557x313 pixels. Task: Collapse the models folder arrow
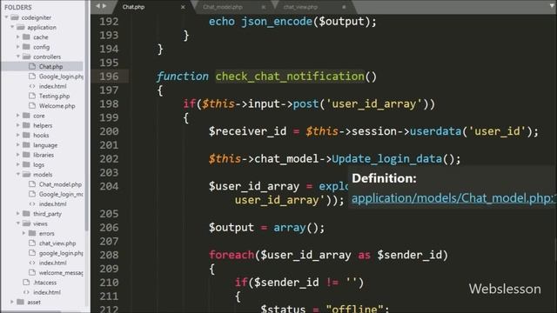pyautogui.click(x=17, y=174)
